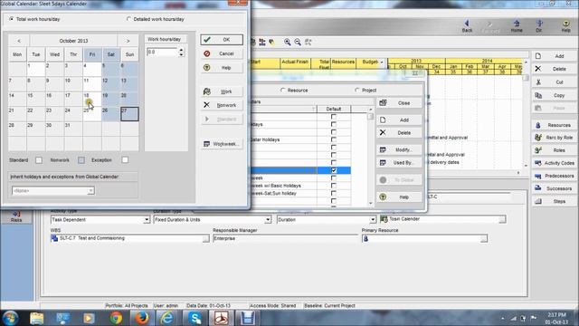Click the OK button in calendar dialog
The image size is (579, 326).
222,40
